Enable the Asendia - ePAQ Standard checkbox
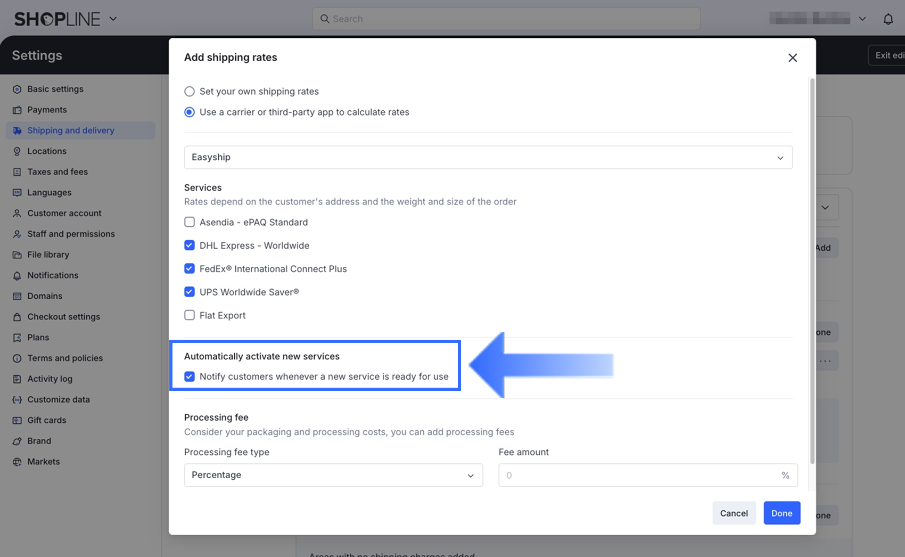 click(x=190, y=222)
